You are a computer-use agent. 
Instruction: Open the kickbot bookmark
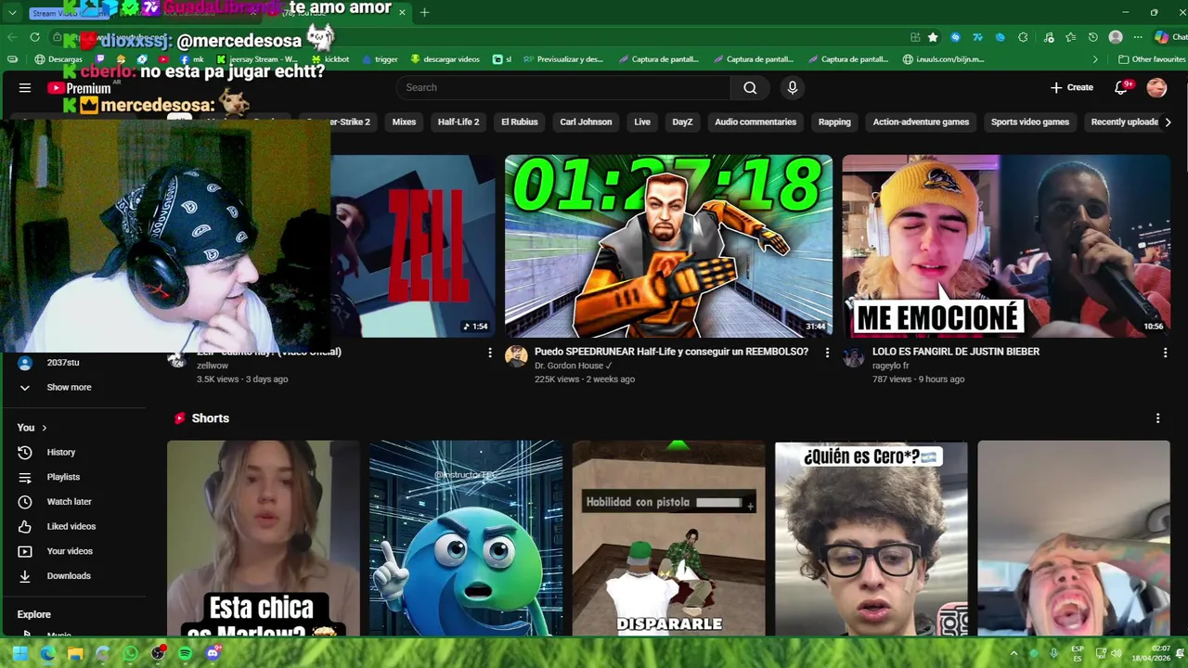pos(330,59)
